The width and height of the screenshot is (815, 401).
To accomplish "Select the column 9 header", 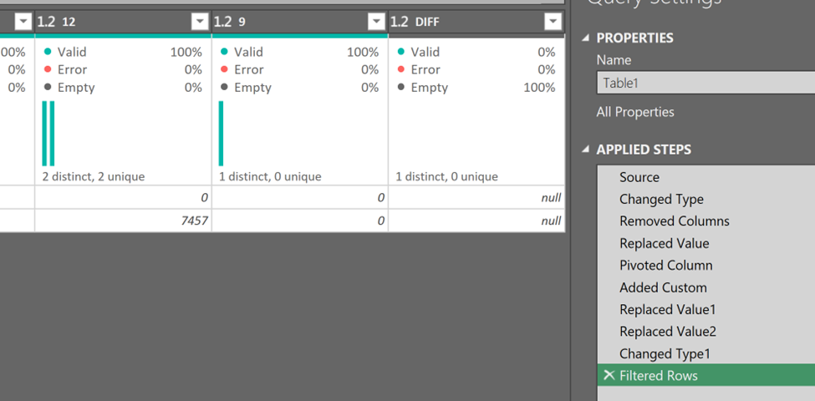I will [300, 22].
